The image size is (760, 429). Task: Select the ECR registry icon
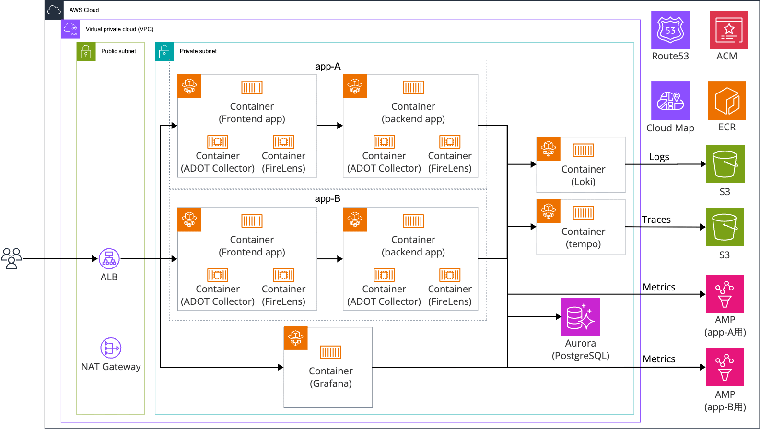[x=726, y=101]
